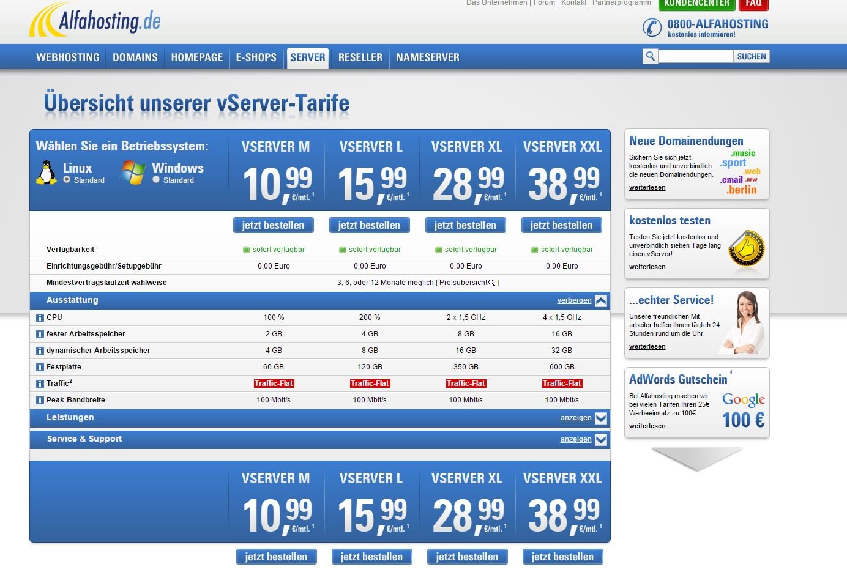This screenshot has height=575, width=847.
Task: Click the phone hotline icon
Action: 652,28
